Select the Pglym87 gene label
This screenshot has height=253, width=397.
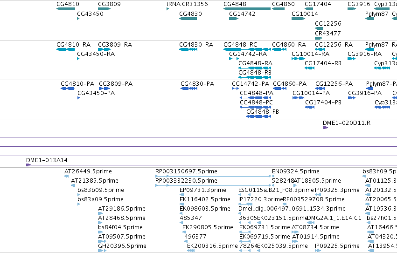coord(377,14)
